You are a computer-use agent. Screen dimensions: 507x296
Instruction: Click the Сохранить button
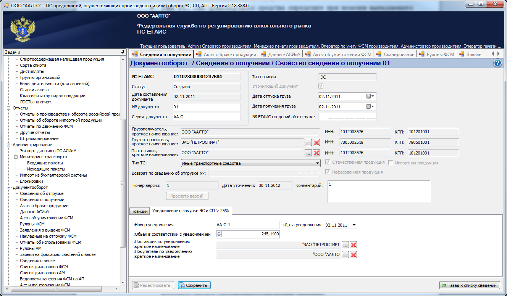194,285
